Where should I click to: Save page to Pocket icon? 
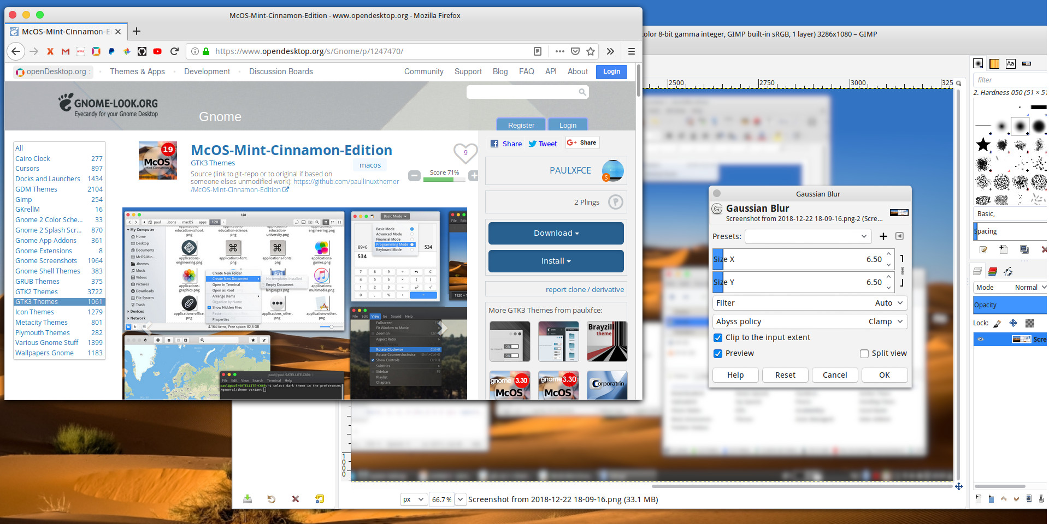click(x=575, y=51)
